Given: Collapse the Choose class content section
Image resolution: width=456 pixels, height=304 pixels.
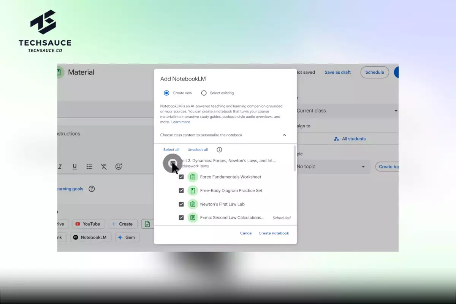Looking at the screenshot, I should tap(284, 135).
